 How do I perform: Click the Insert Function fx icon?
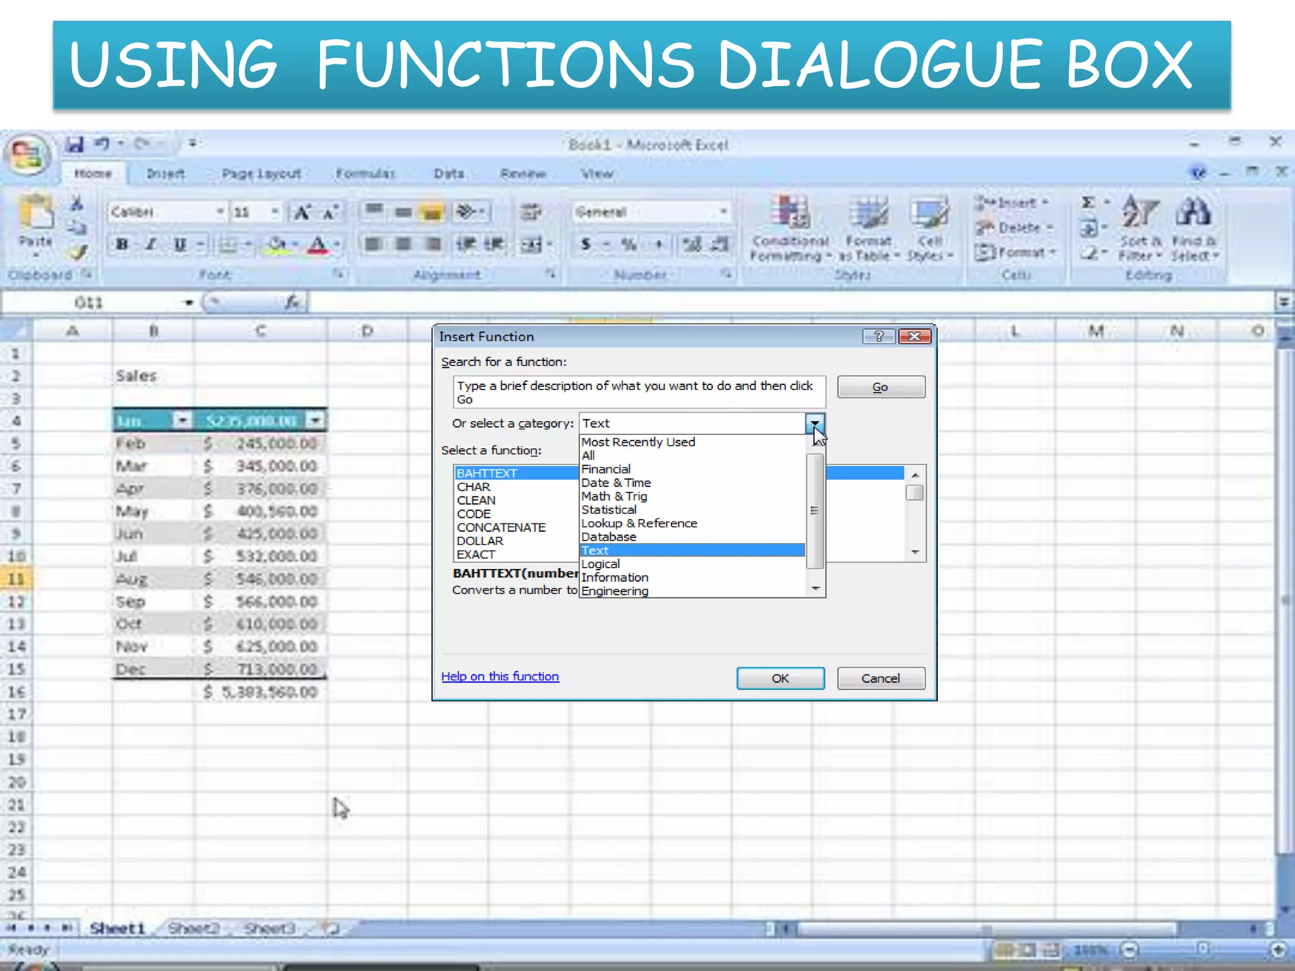292,303
